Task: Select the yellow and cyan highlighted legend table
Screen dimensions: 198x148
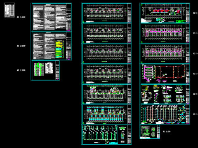Action: pos(60,49)
